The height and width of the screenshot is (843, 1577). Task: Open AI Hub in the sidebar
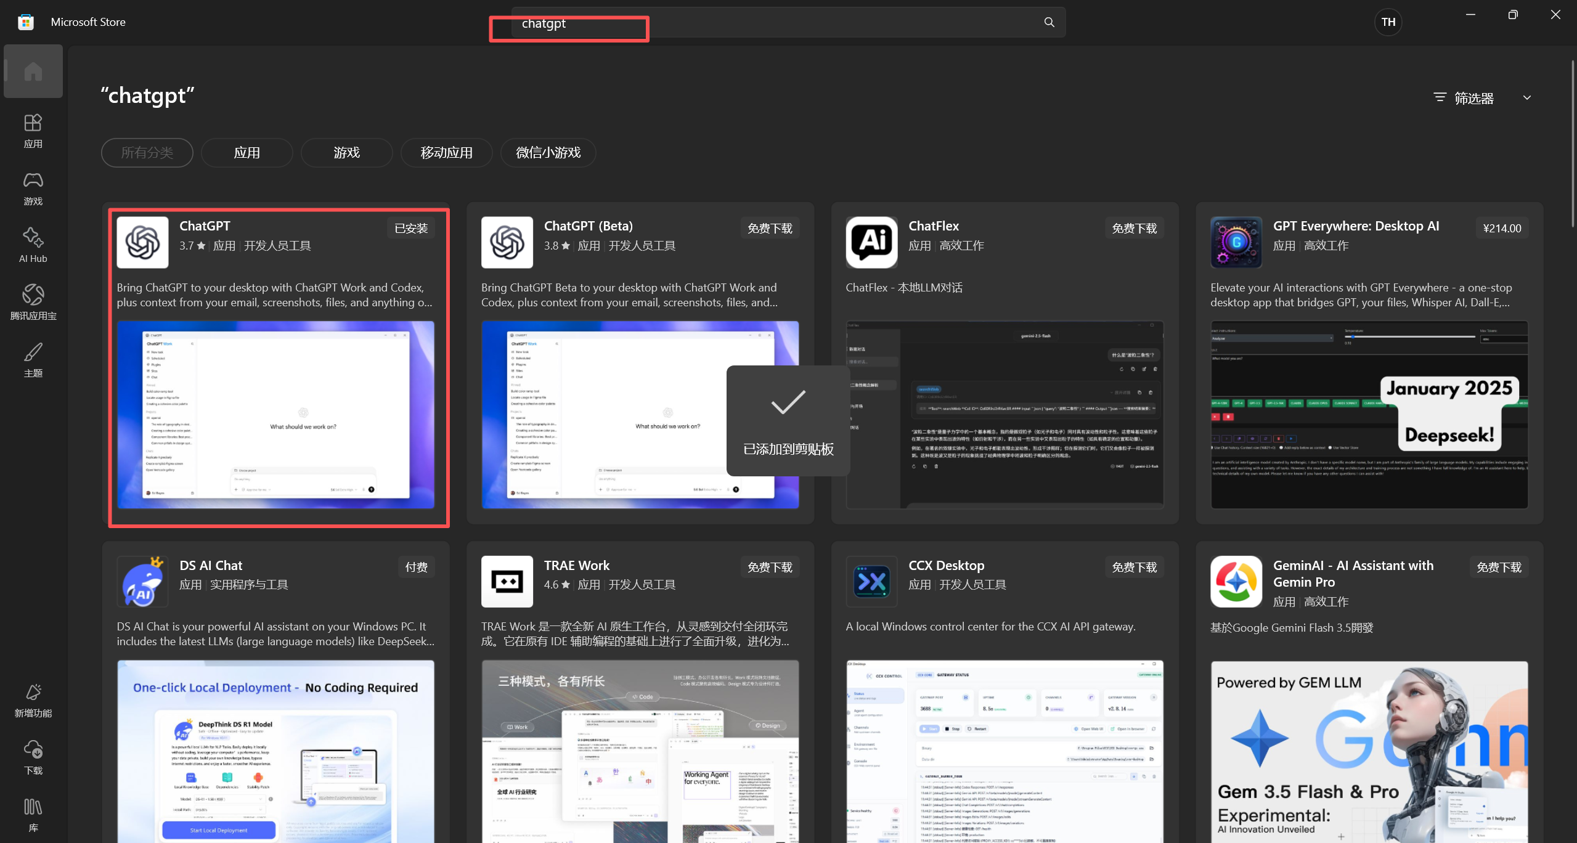[x=33, y=246]
